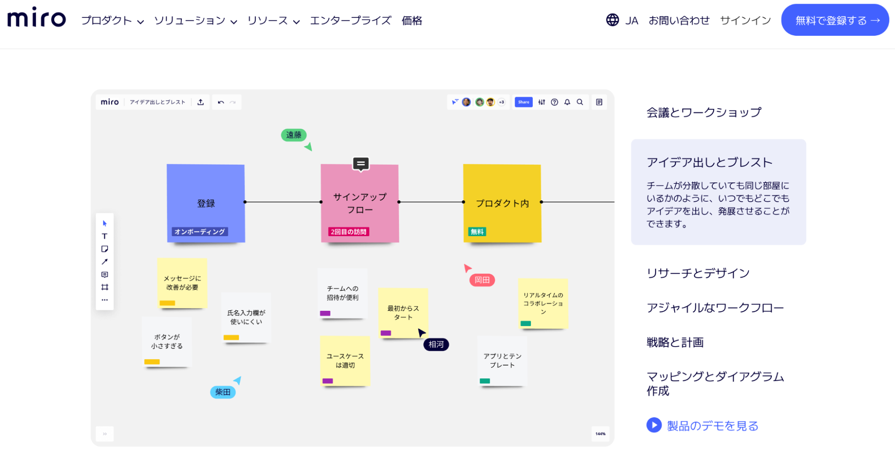Click the 最初からスタート sticky note

point(403,313)
